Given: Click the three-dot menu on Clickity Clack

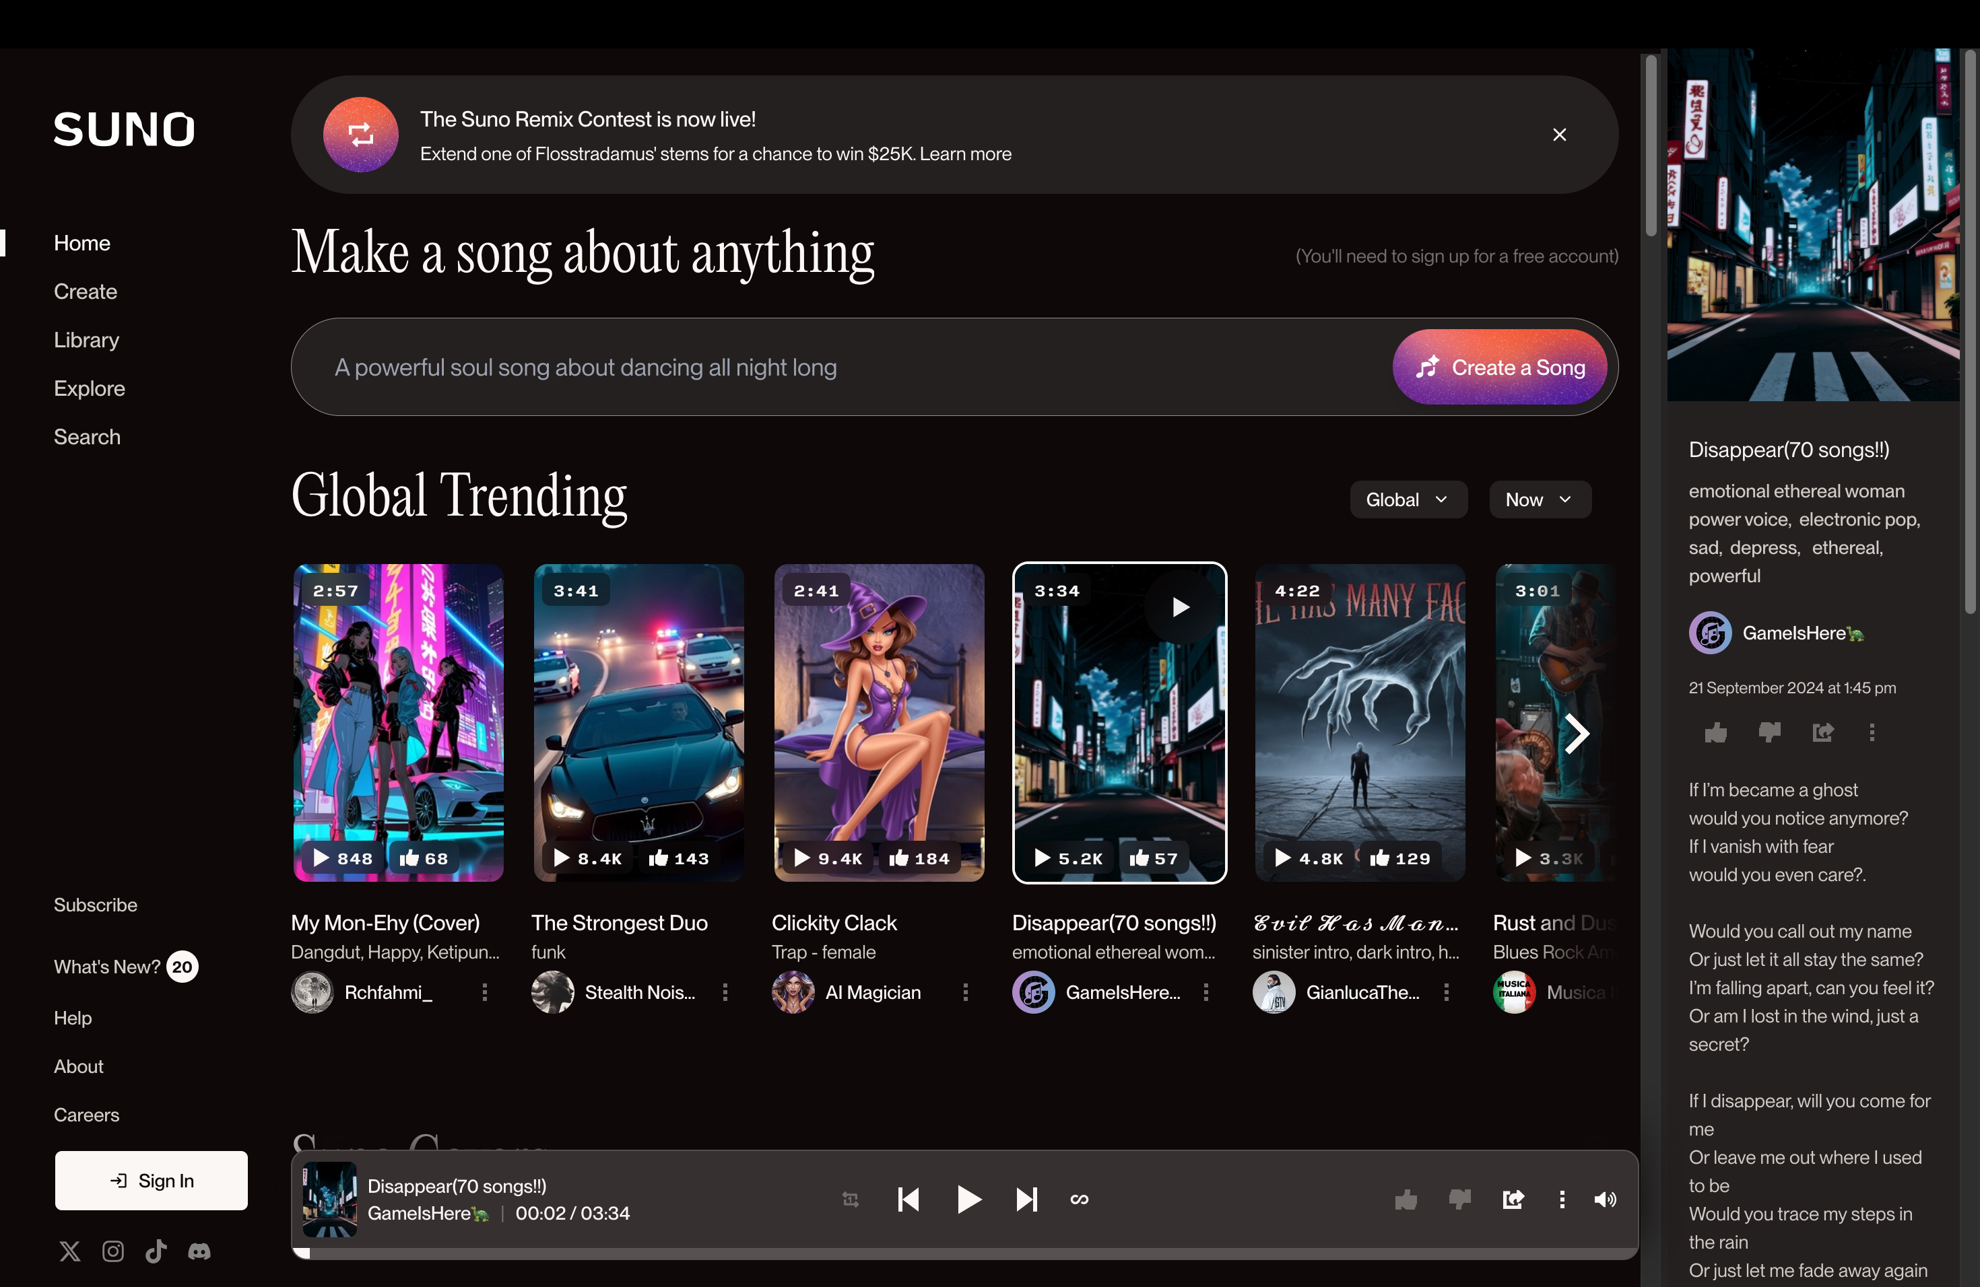Looking at the screenshot, I should (x=966, y=992).
